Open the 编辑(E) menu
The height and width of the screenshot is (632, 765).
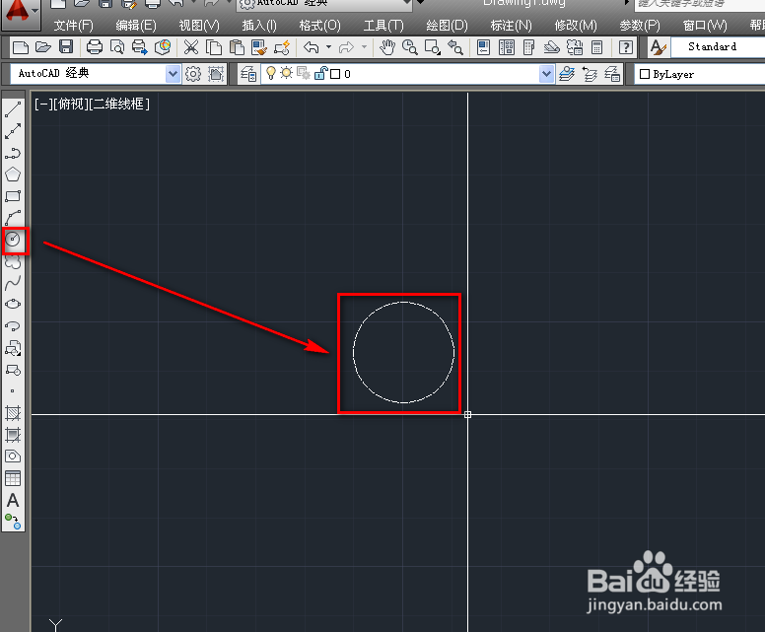136,26
